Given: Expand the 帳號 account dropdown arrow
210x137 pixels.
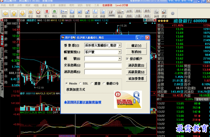Looking at the screenshot, I should point(120,58).
